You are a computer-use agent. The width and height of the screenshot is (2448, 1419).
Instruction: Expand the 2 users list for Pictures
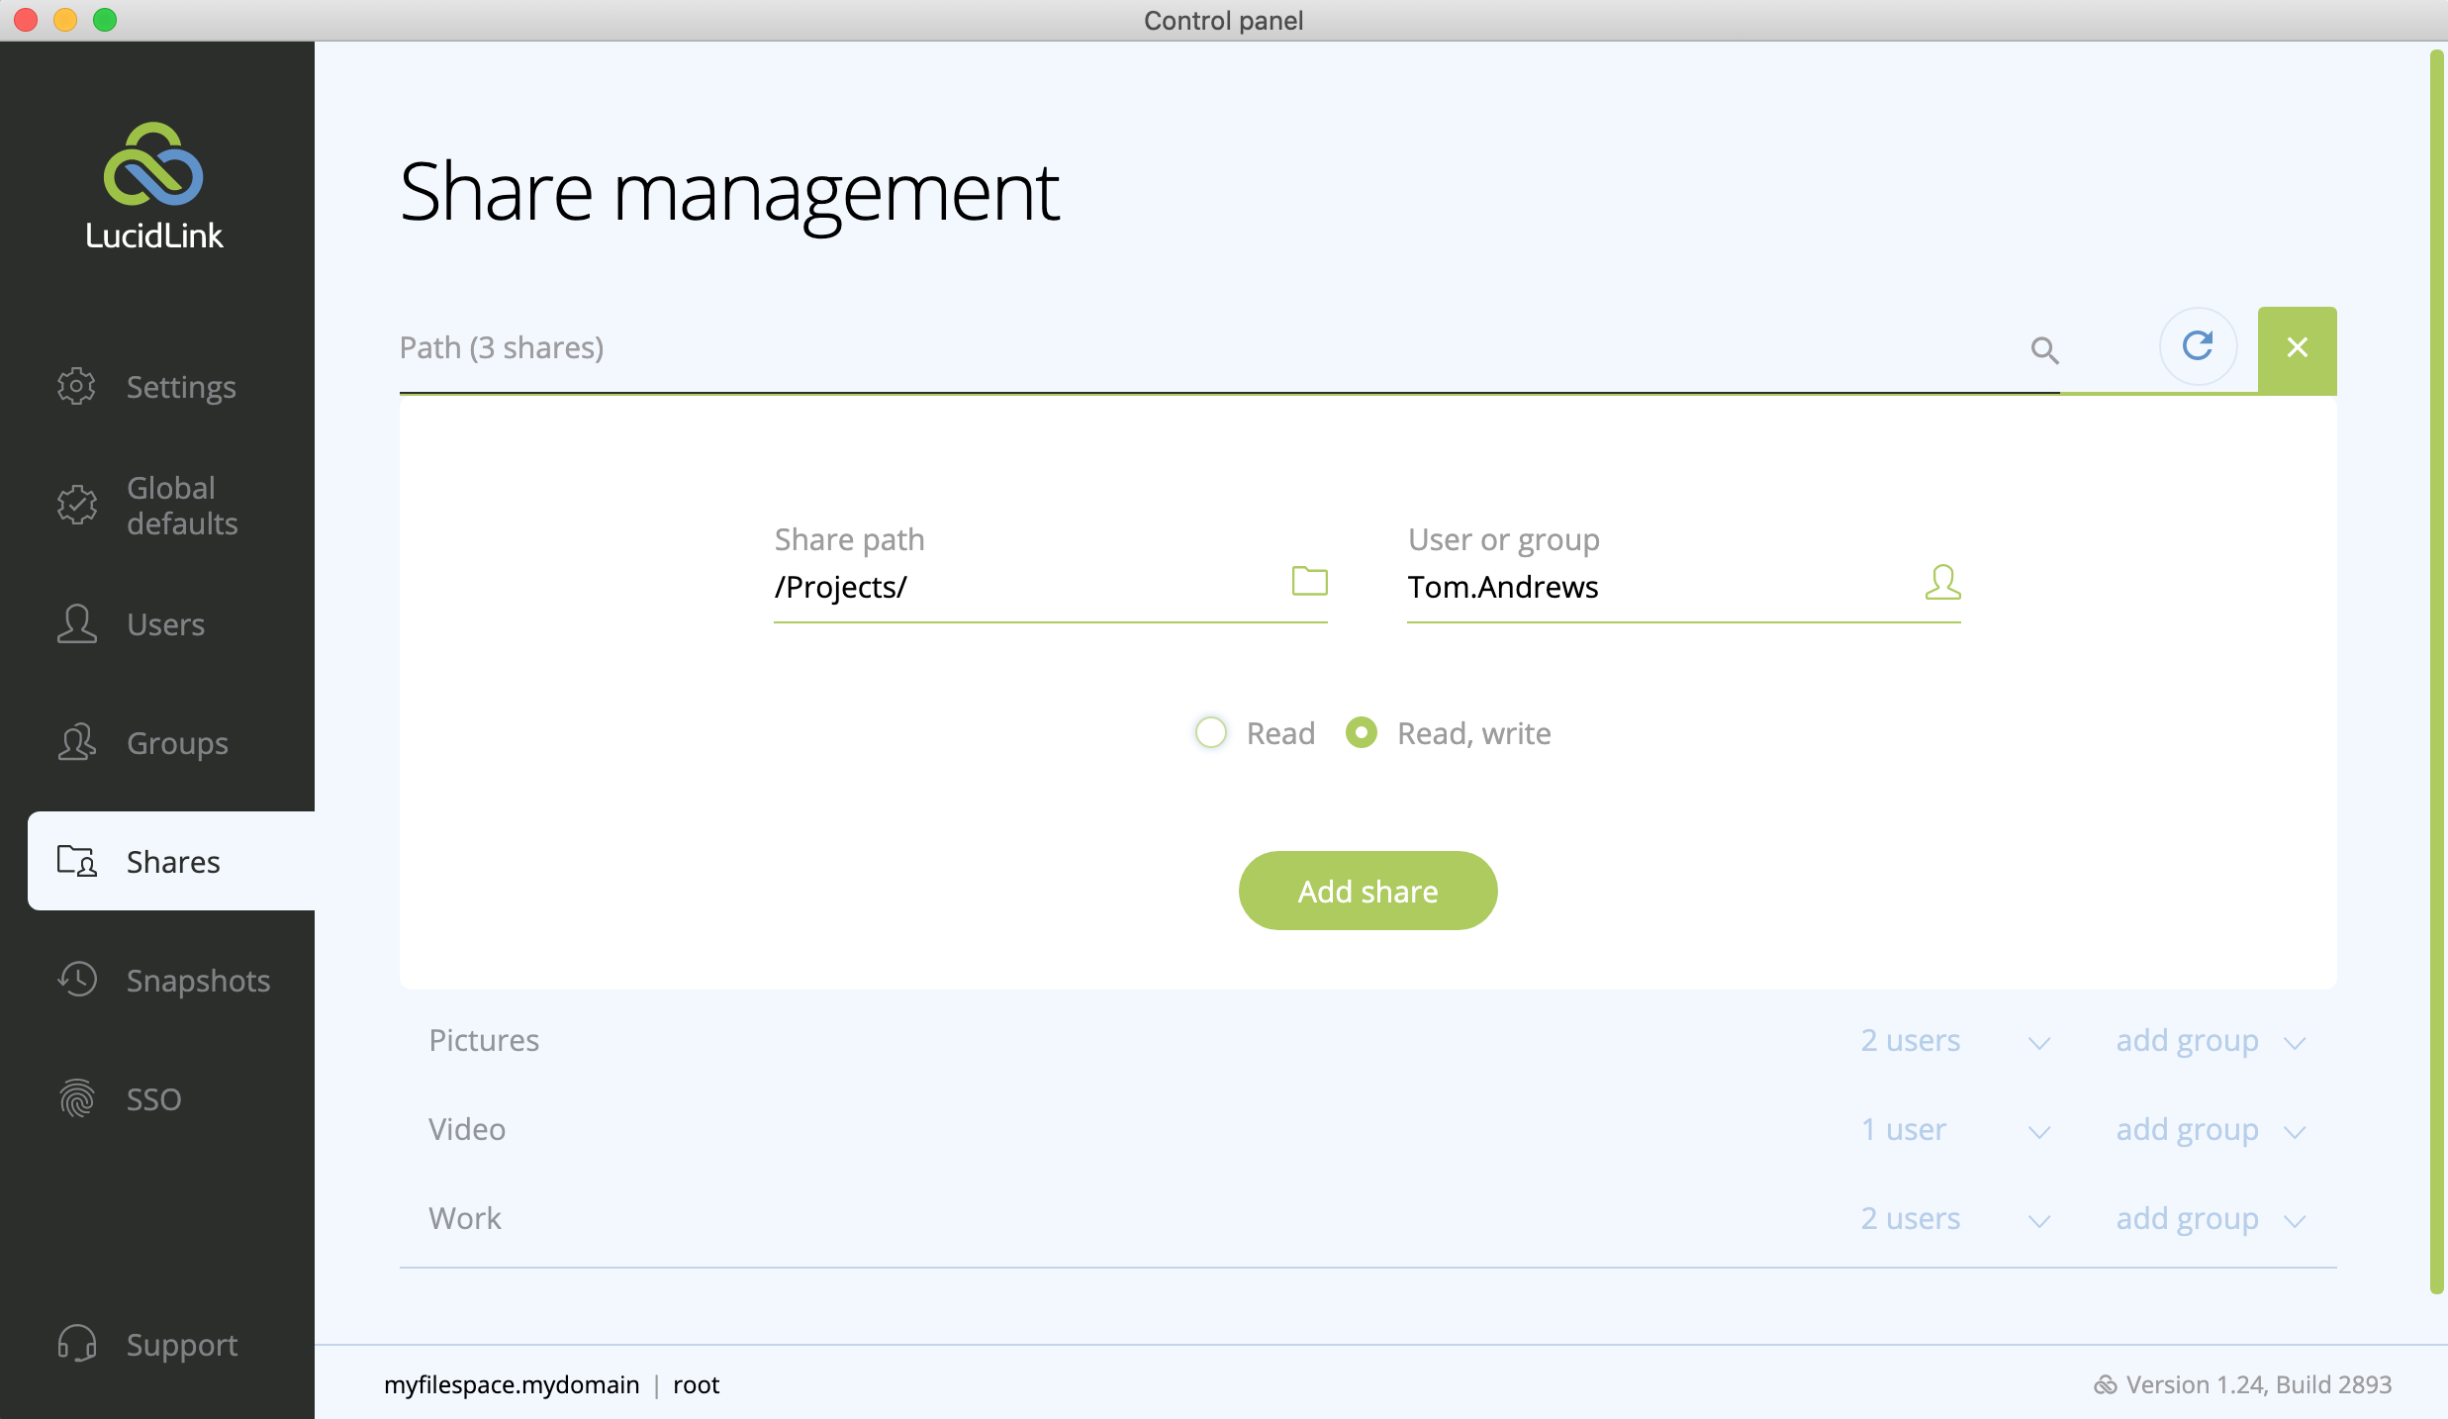[2038, 1042]
